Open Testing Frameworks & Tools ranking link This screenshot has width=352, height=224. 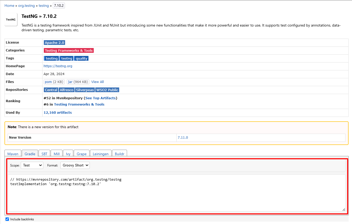pos(79,104)
